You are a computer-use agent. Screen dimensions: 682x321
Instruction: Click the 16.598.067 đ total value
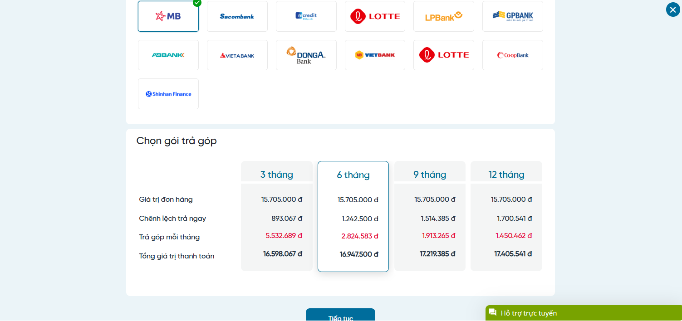point(283,254)
